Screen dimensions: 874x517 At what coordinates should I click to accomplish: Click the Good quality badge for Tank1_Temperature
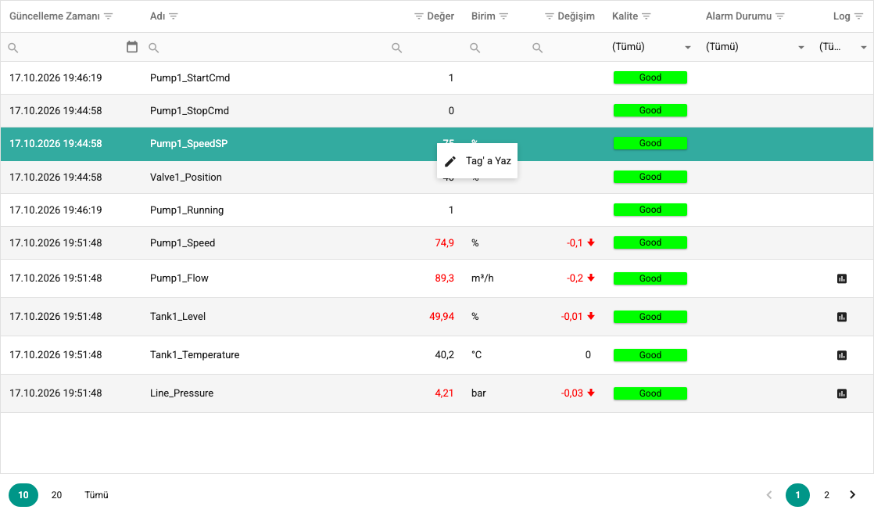pyautogui.click(x=650, y=355)
